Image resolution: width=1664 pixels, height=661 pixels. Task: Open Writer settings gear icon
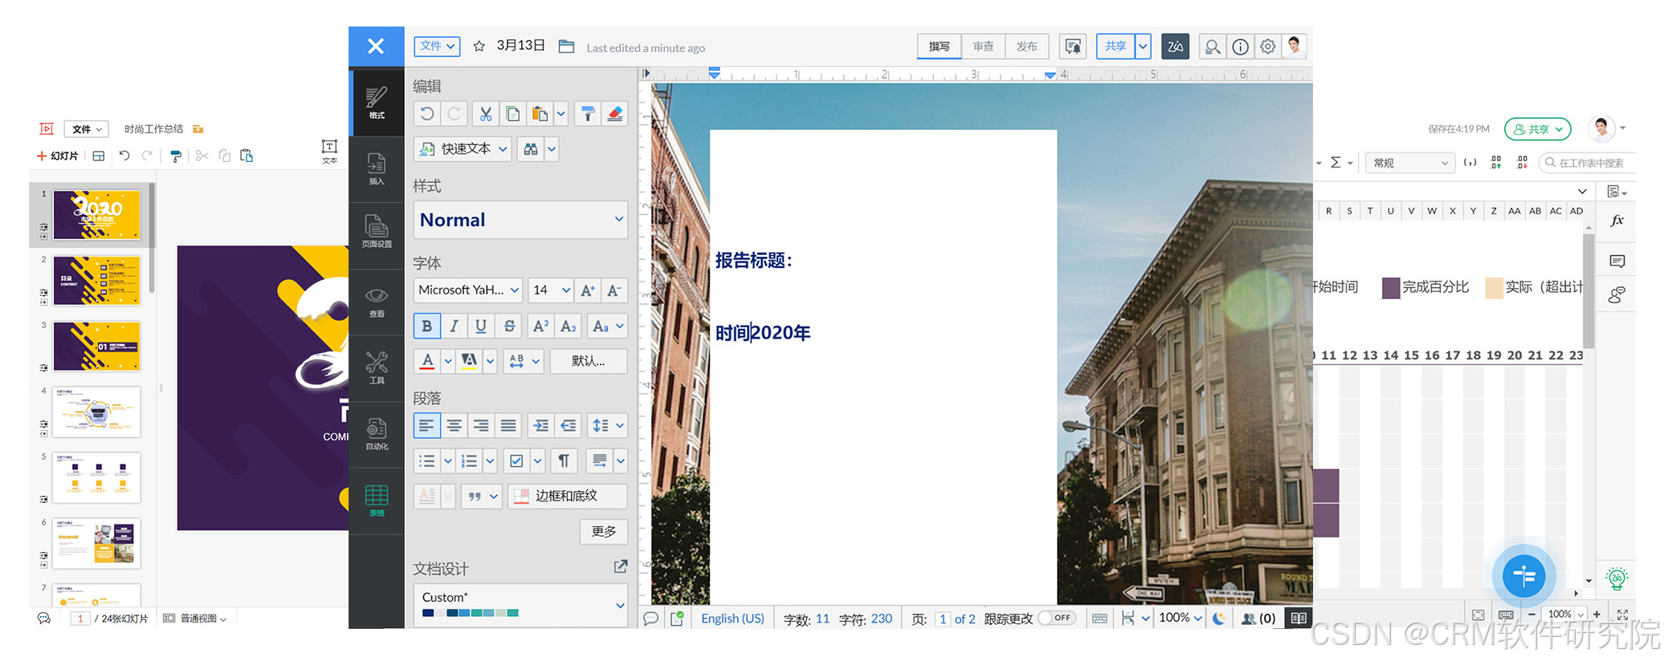tap(1268, 47)
